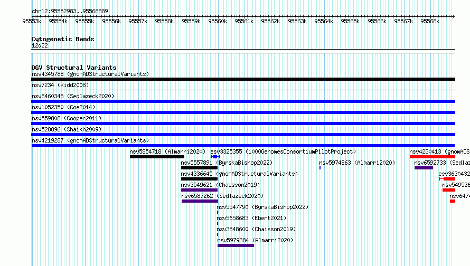Open the nsv4219287 gnomAD variant label
Screen dimensions: 470x266
(90, 140)
